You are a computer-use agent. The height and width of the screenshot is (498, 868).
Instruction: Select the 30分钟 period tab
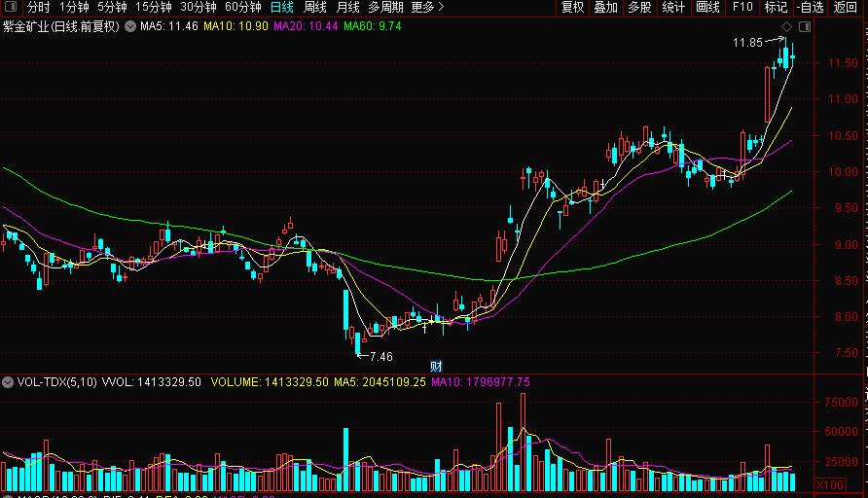click(x=199, y=7)
